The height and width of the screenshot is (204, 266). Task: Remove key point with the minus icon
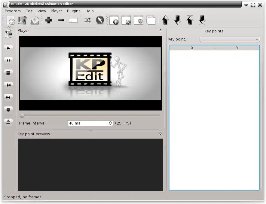(61, 20)
